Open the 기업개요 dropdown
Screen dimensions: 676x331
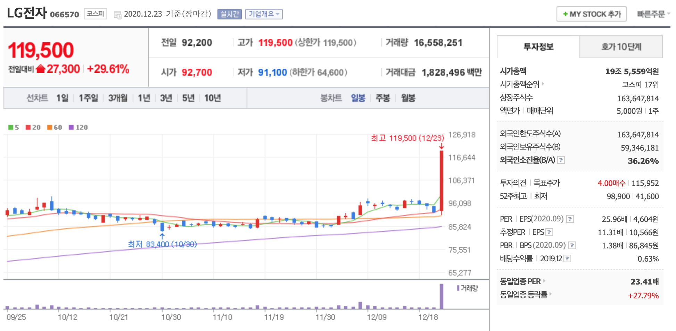pyautogui.click(x=264, y=14)
